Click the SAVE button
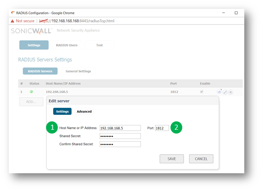The image size is (262, 191). click(x=172, y=159)
